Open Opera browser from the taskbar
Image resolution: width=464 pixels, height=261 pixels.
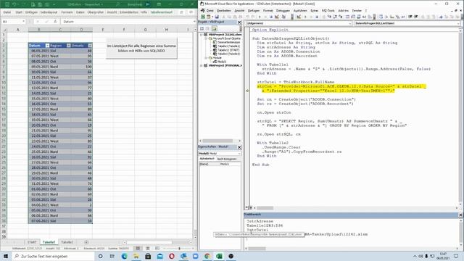click(172, 256)
